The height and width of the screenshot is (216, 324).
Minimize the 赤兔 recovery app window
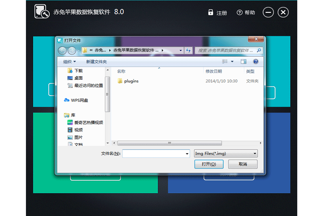[x=268, y=13]
